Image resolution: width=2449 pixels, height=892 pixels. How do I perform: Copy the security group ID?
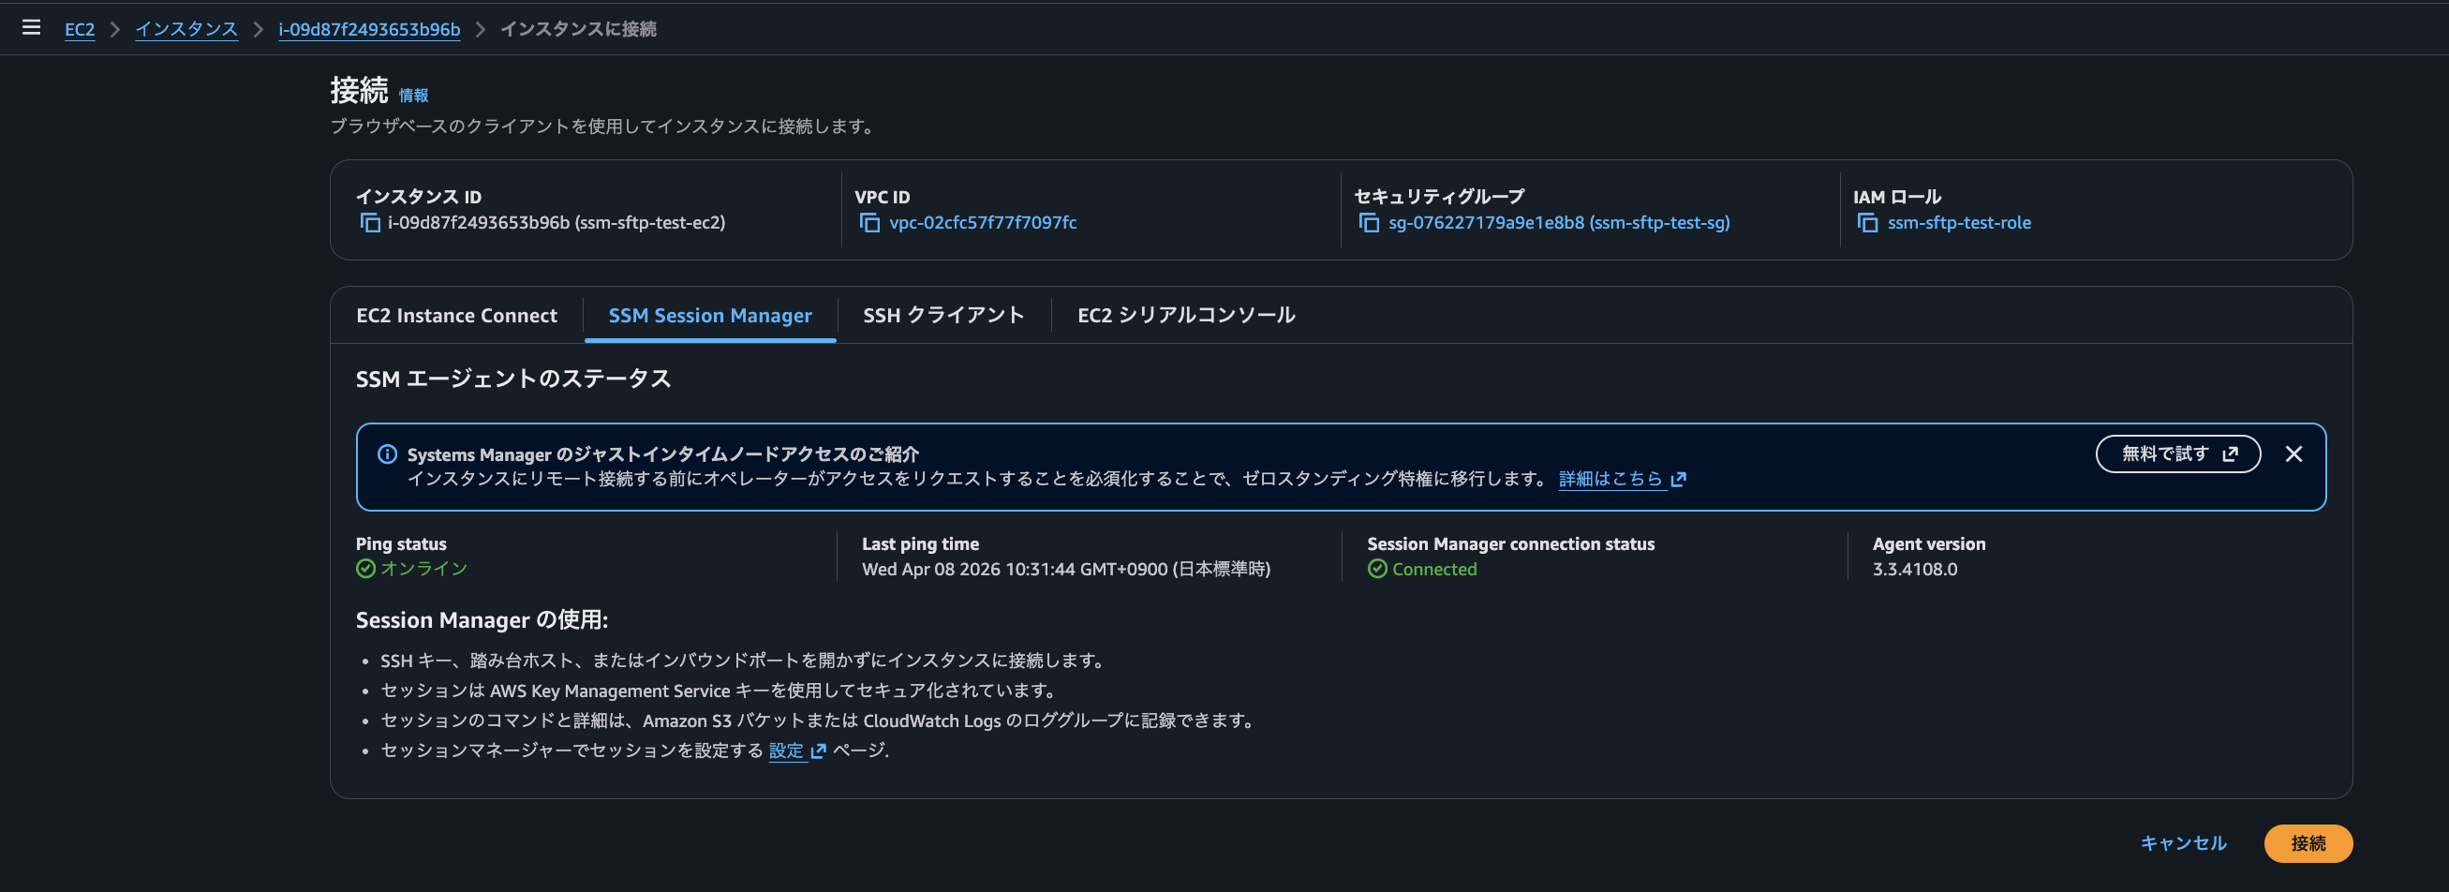click(1369, 222)
